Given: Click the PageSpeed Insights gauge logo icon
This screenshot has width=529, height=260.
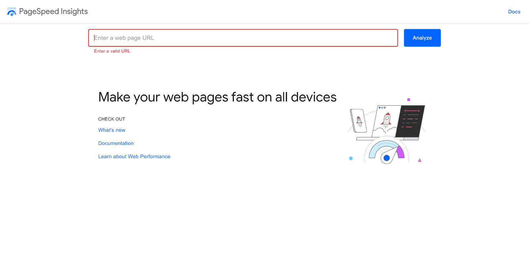Looking at the screenshot, I should (12, 12).
